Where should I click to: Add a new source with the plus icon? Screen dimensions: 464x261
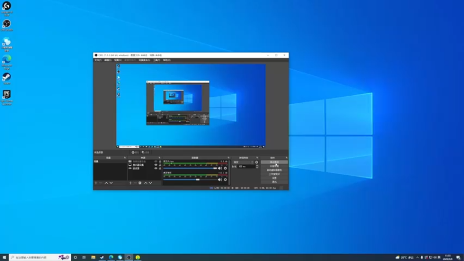(130, 183)
